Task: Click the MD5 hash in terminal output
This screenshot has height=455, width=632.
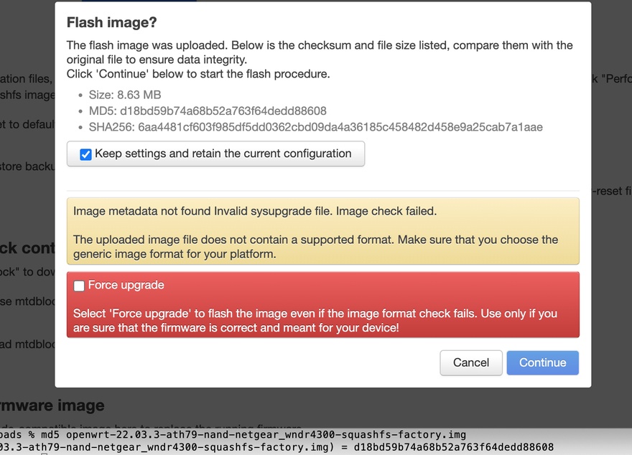Action: (x=453, y=447)
